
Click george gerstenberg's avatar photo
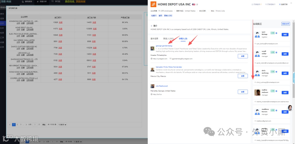coord(152,49)
